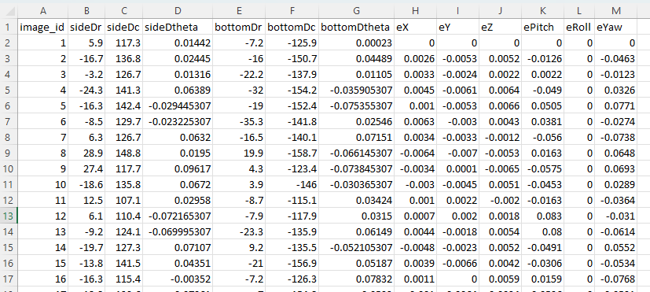Click the bottomDc header cell
Image resolution: width=650 pixels, height=292 pixels.
292,28
